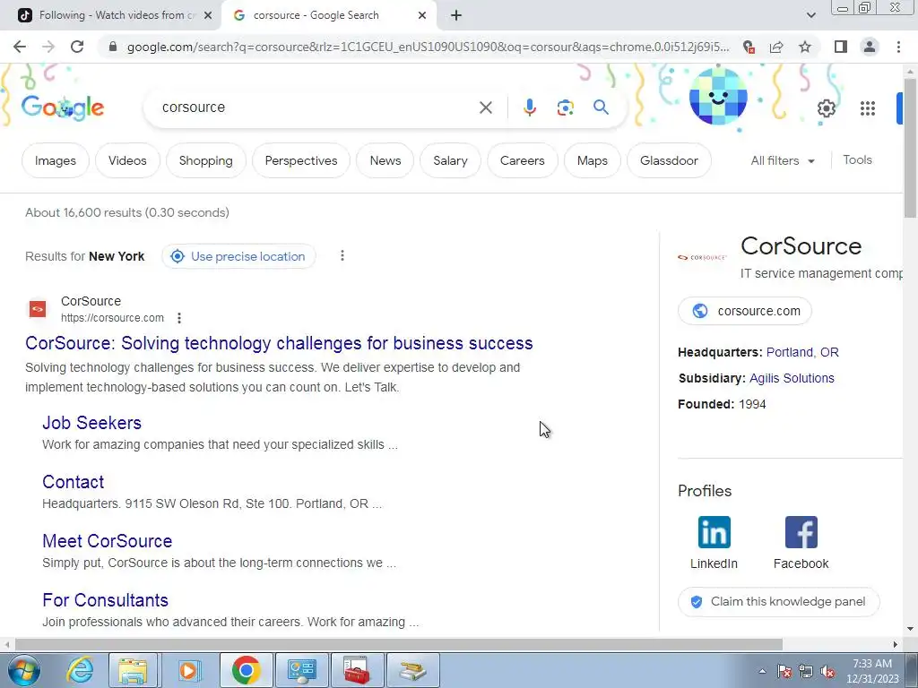918x688 pixels.
Task: Open Google quick settings gear icon
Action: (826, 108)
